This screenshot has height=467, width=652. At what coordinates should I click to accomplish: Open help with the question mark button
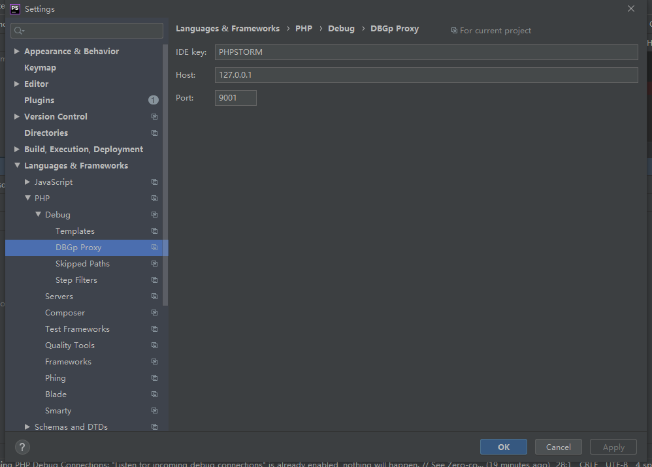[22, 447]
